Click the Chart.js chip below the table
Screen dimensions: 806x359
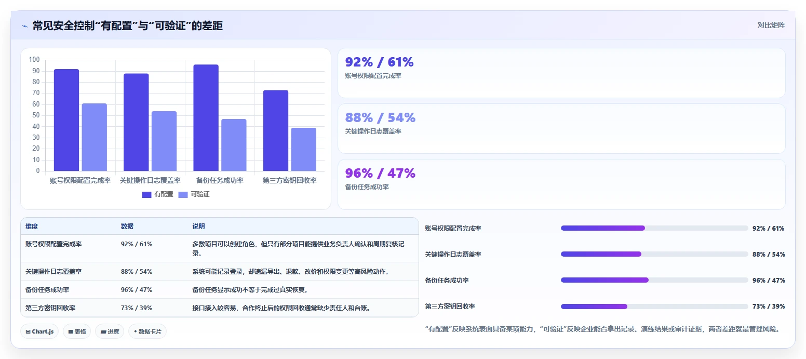(39, 331)
